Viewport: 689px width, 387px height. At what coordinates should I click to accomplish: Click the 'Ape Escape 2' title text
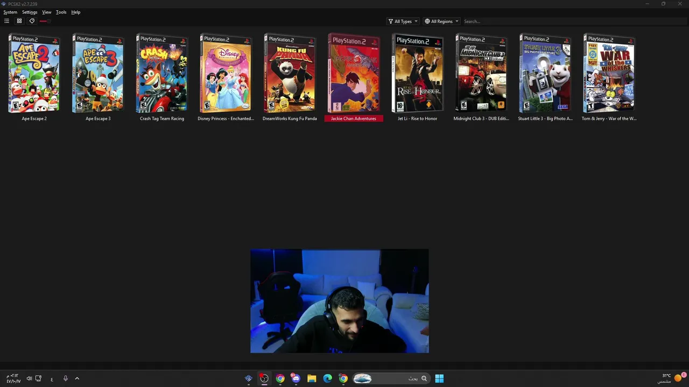pyautogui.click(x=34, y=118)
